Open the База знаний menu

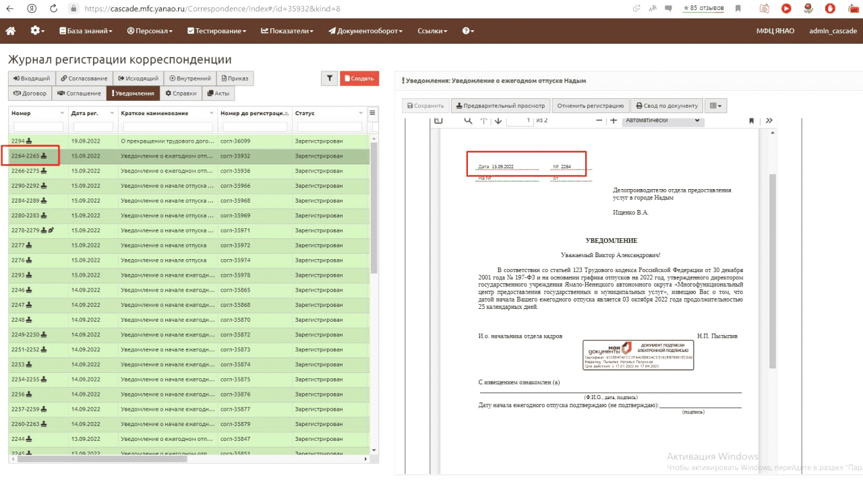tap(86, 31)
